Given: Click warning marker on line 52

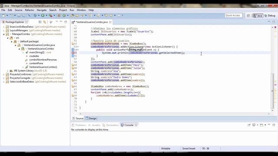Looking at the screenshot, I should tap(73, 43).
